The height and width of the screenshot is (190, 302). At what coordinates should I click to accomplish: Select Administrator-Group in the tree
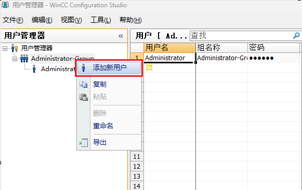[x=62, y=59]
